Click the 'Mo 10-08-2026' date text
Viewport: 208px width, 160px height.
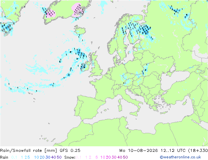point(138,151)
